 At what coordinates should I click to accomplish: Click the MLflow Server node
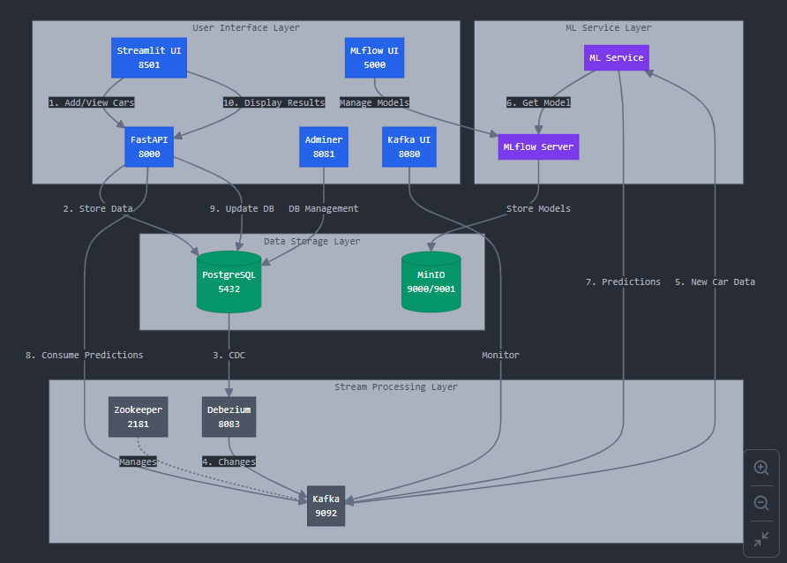(538, 146)
